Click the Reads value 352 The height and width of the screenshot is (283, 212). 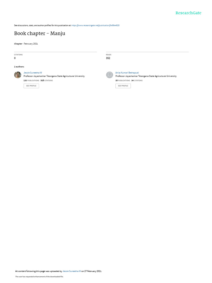tap(108, 58)
